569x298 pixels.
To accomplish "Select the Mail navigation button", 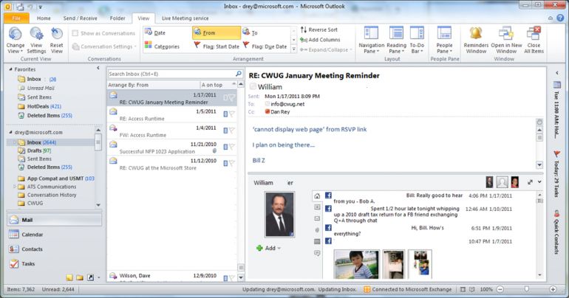I will pyautogui.click(x=54, y=220).
